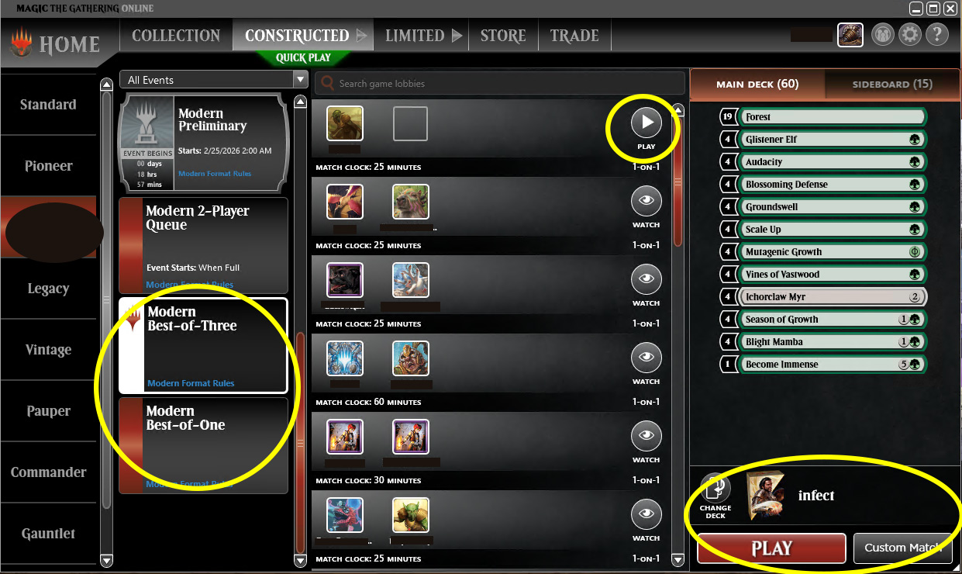This screenshot has width=962, height=574.
Task: Click the round Play icon in first lobby
Action: 647,123
